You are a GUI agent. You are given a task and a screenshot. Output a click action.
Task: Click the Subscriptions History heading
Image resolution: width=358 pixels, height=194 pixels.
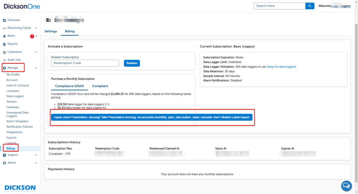(64, 142)
